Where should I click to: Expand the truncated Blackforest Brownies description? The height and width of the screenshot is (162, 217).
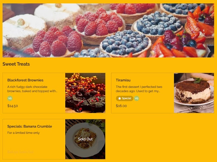coord(32,89)
